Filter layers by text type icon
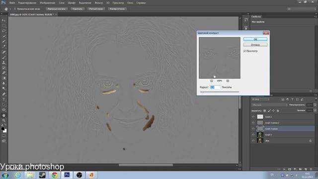This screenshot has width=318, height=179. point(292,99)
